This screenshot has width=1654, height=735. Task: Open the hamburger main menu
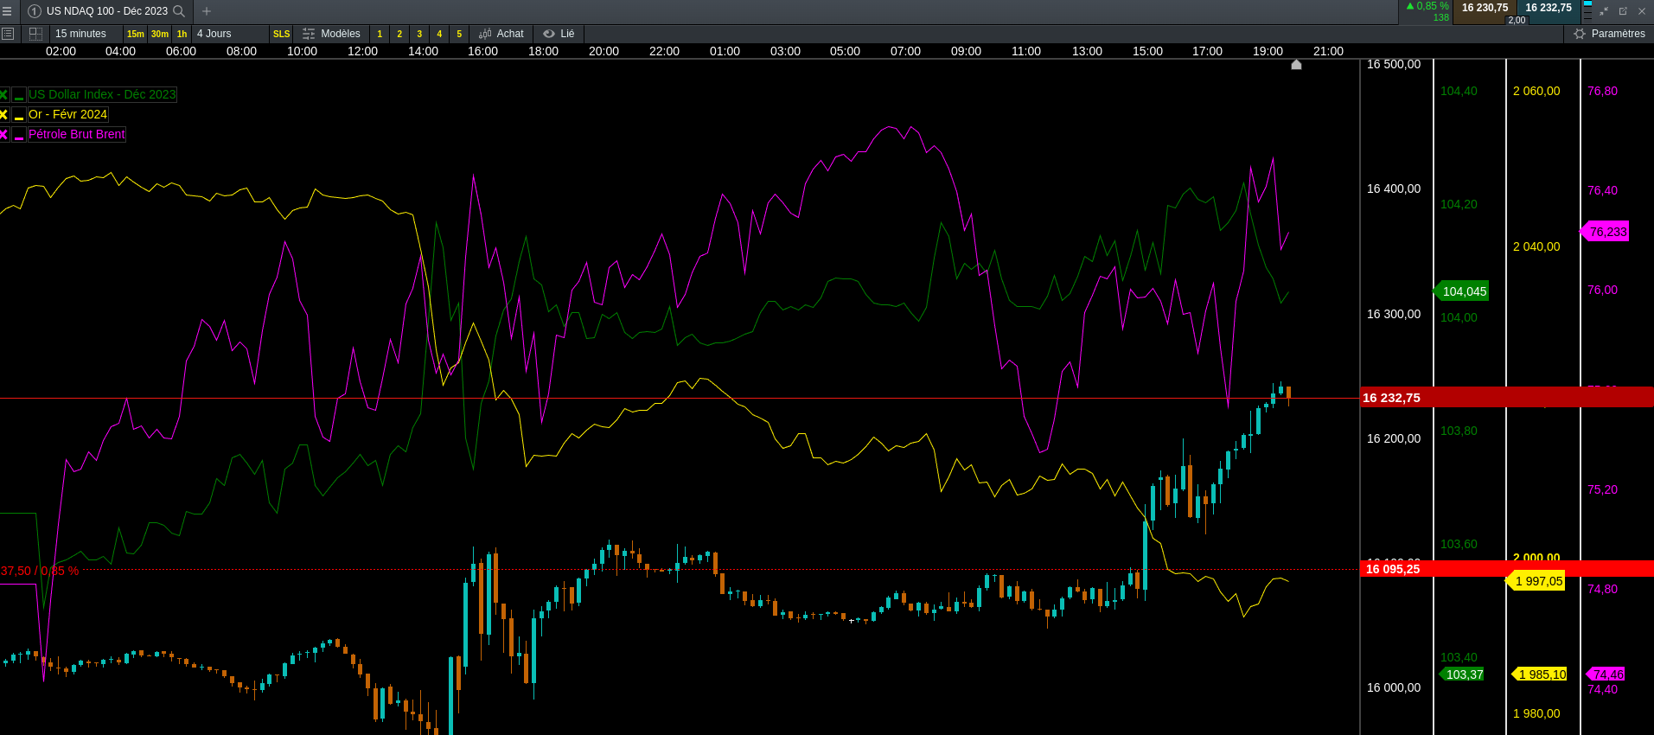[7, 11]
